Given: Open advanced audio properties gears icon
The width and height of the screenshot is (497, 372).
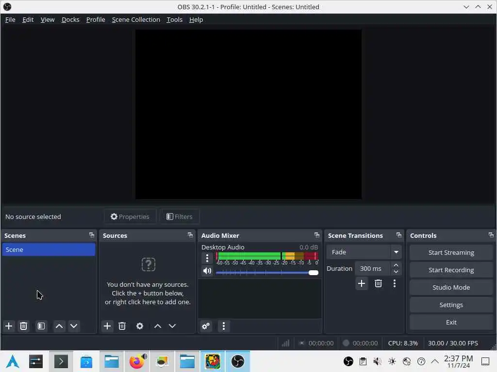Looking at the screenshot, I should [x=206, y=326].
